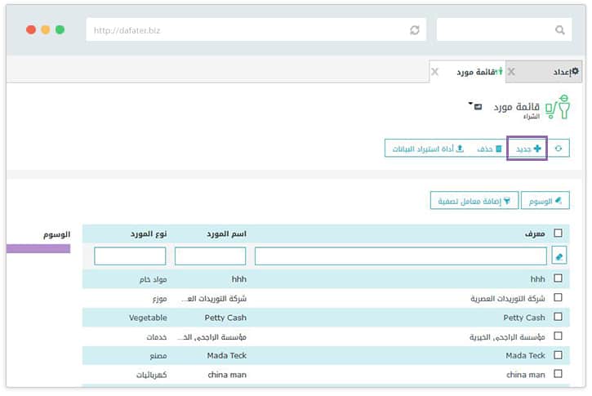Tick the china man row checkbox

[558, 374]
